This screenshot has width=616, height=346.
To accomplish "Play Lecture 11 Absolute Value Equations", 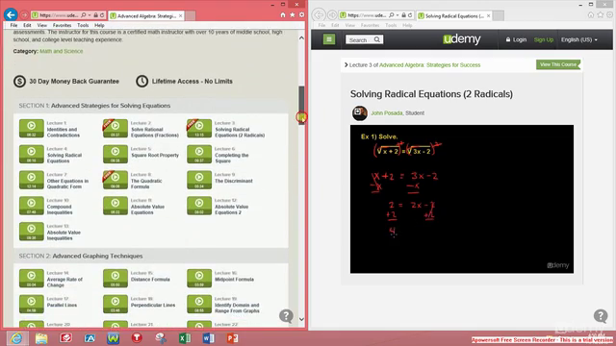I will [x=115, y=206].
